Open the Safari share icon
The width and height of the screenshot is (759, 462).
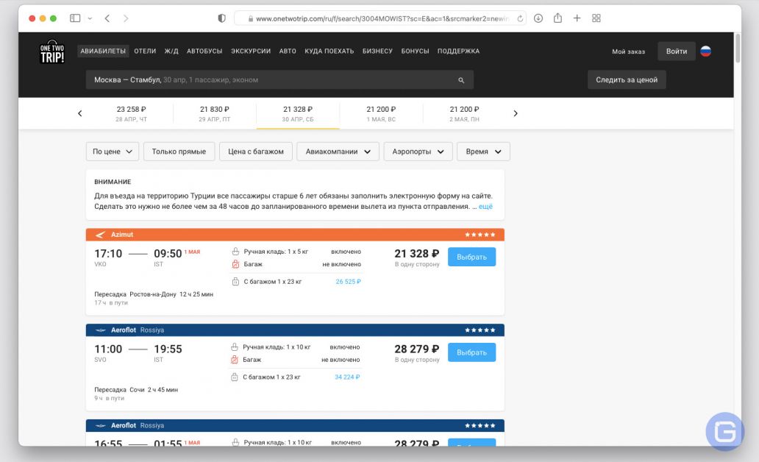tap(557, 18)
